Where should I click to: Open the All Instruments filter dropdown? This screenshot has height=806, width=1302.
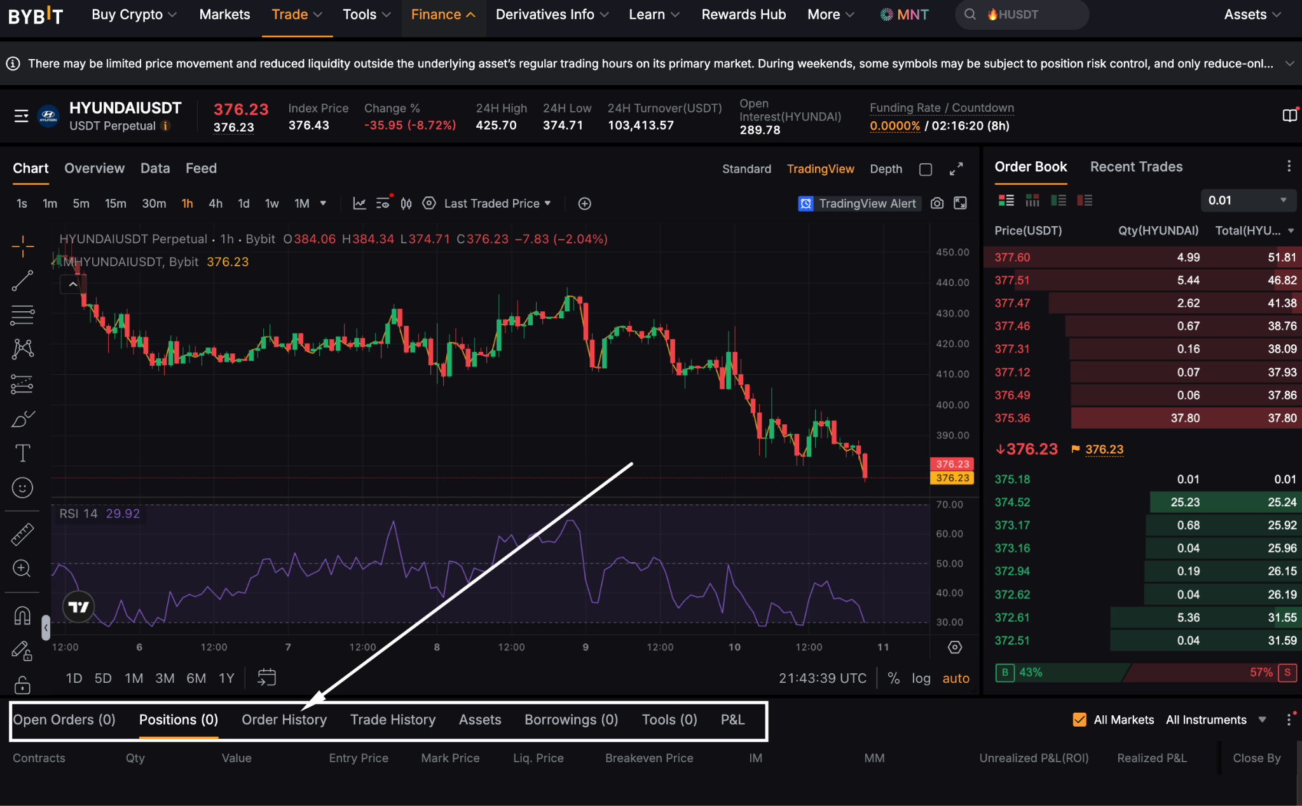click(1216, 720)
